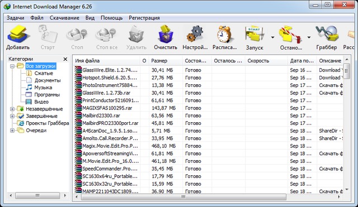Open the Вид menu
The width and height of the screenshot is (358, 207).
click(90, 18)
